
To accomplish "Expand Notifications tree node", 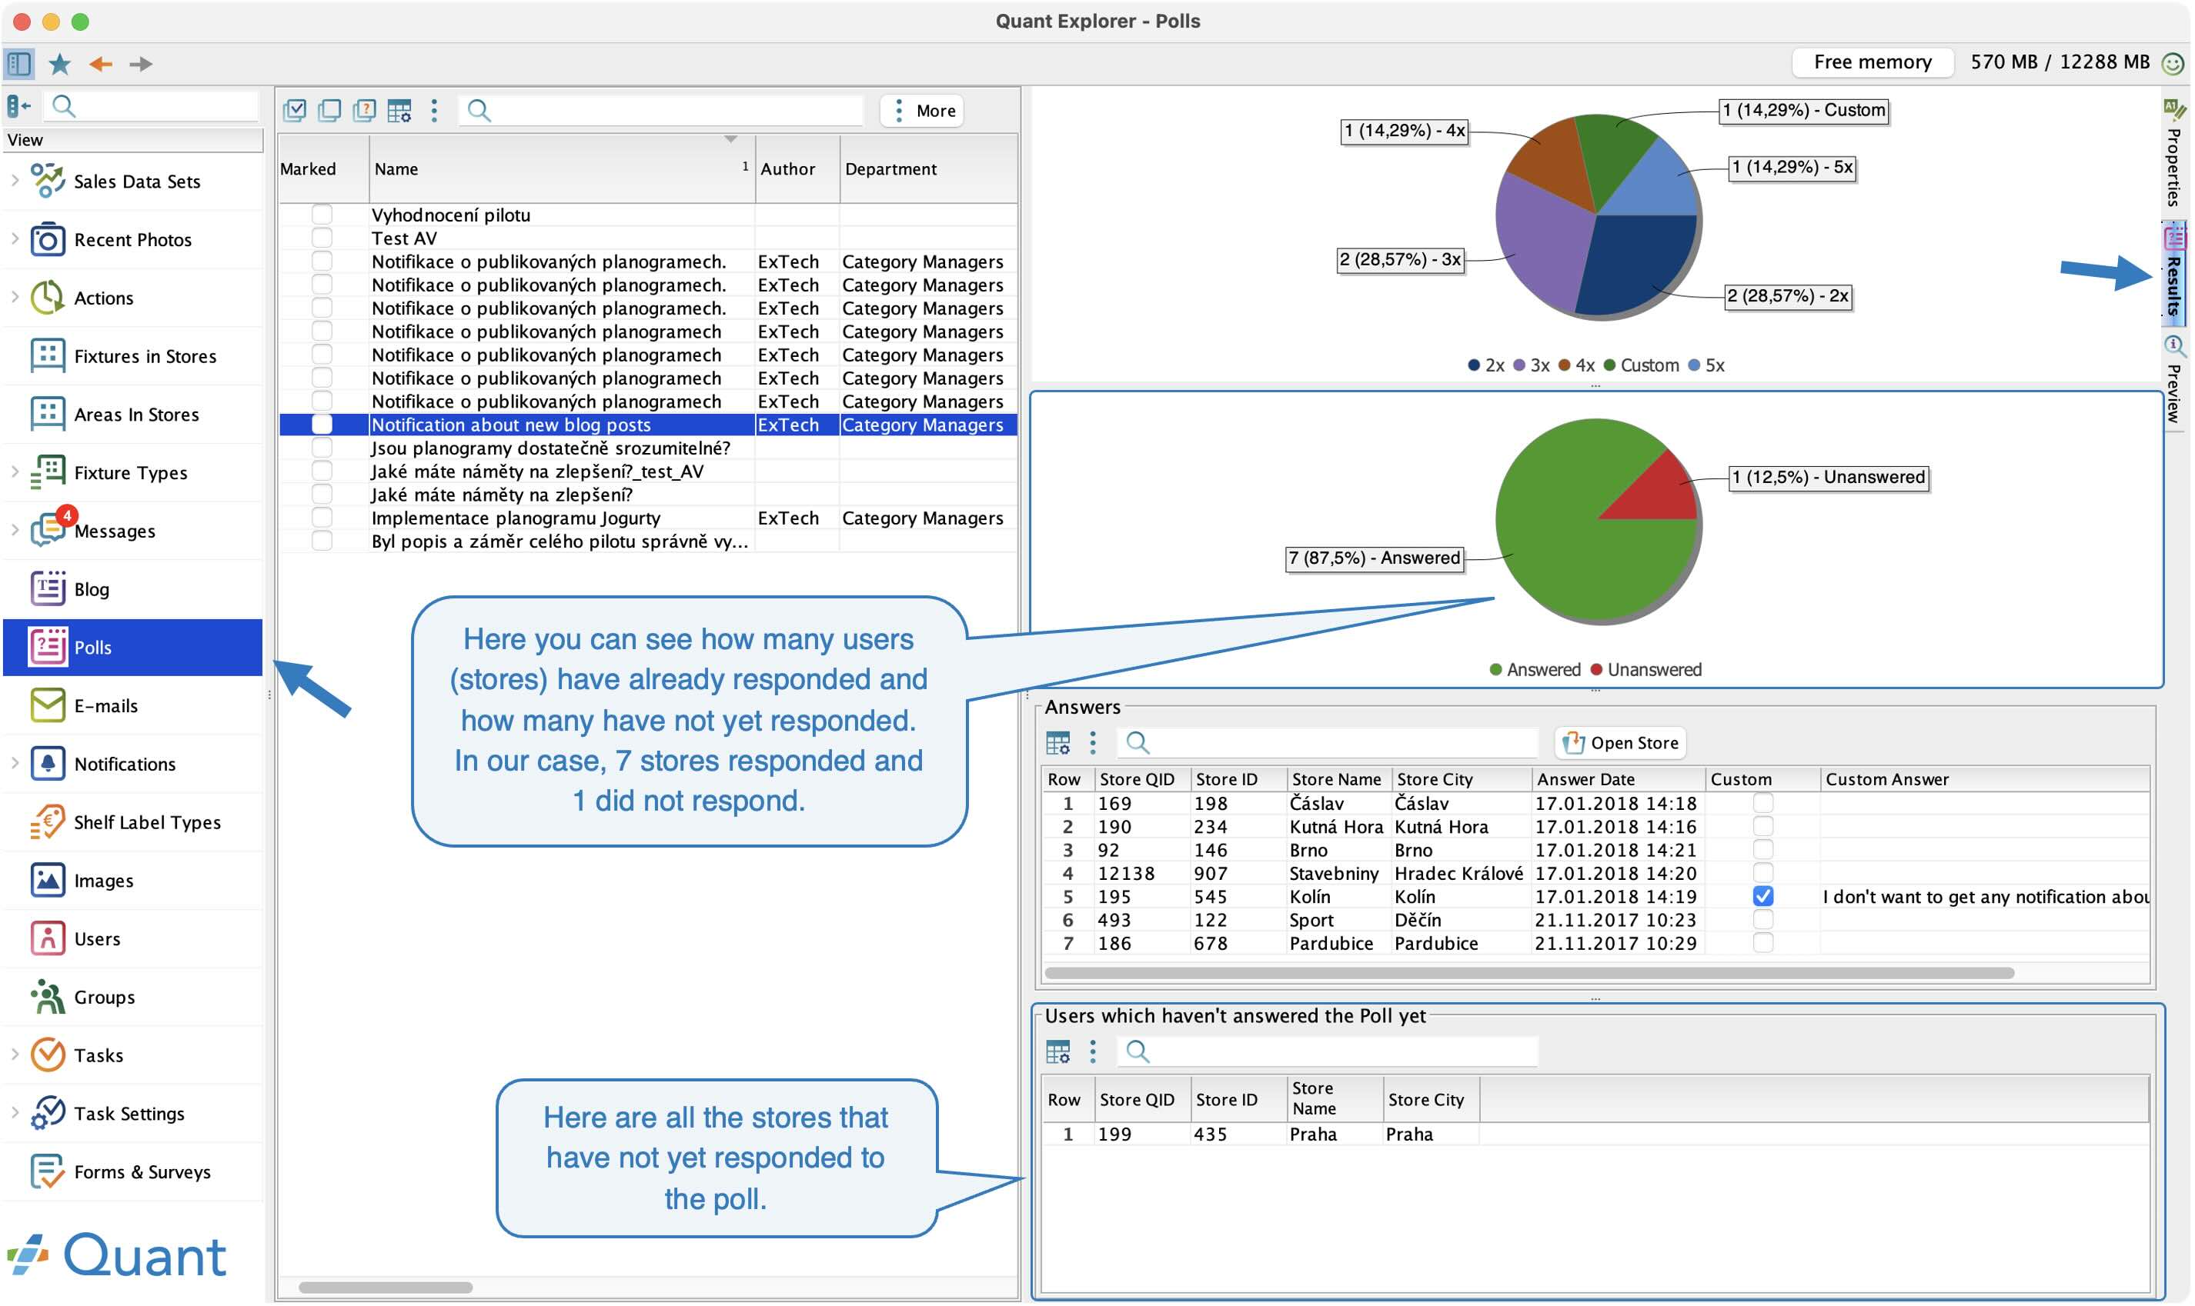I will click(x=15, y=763).
